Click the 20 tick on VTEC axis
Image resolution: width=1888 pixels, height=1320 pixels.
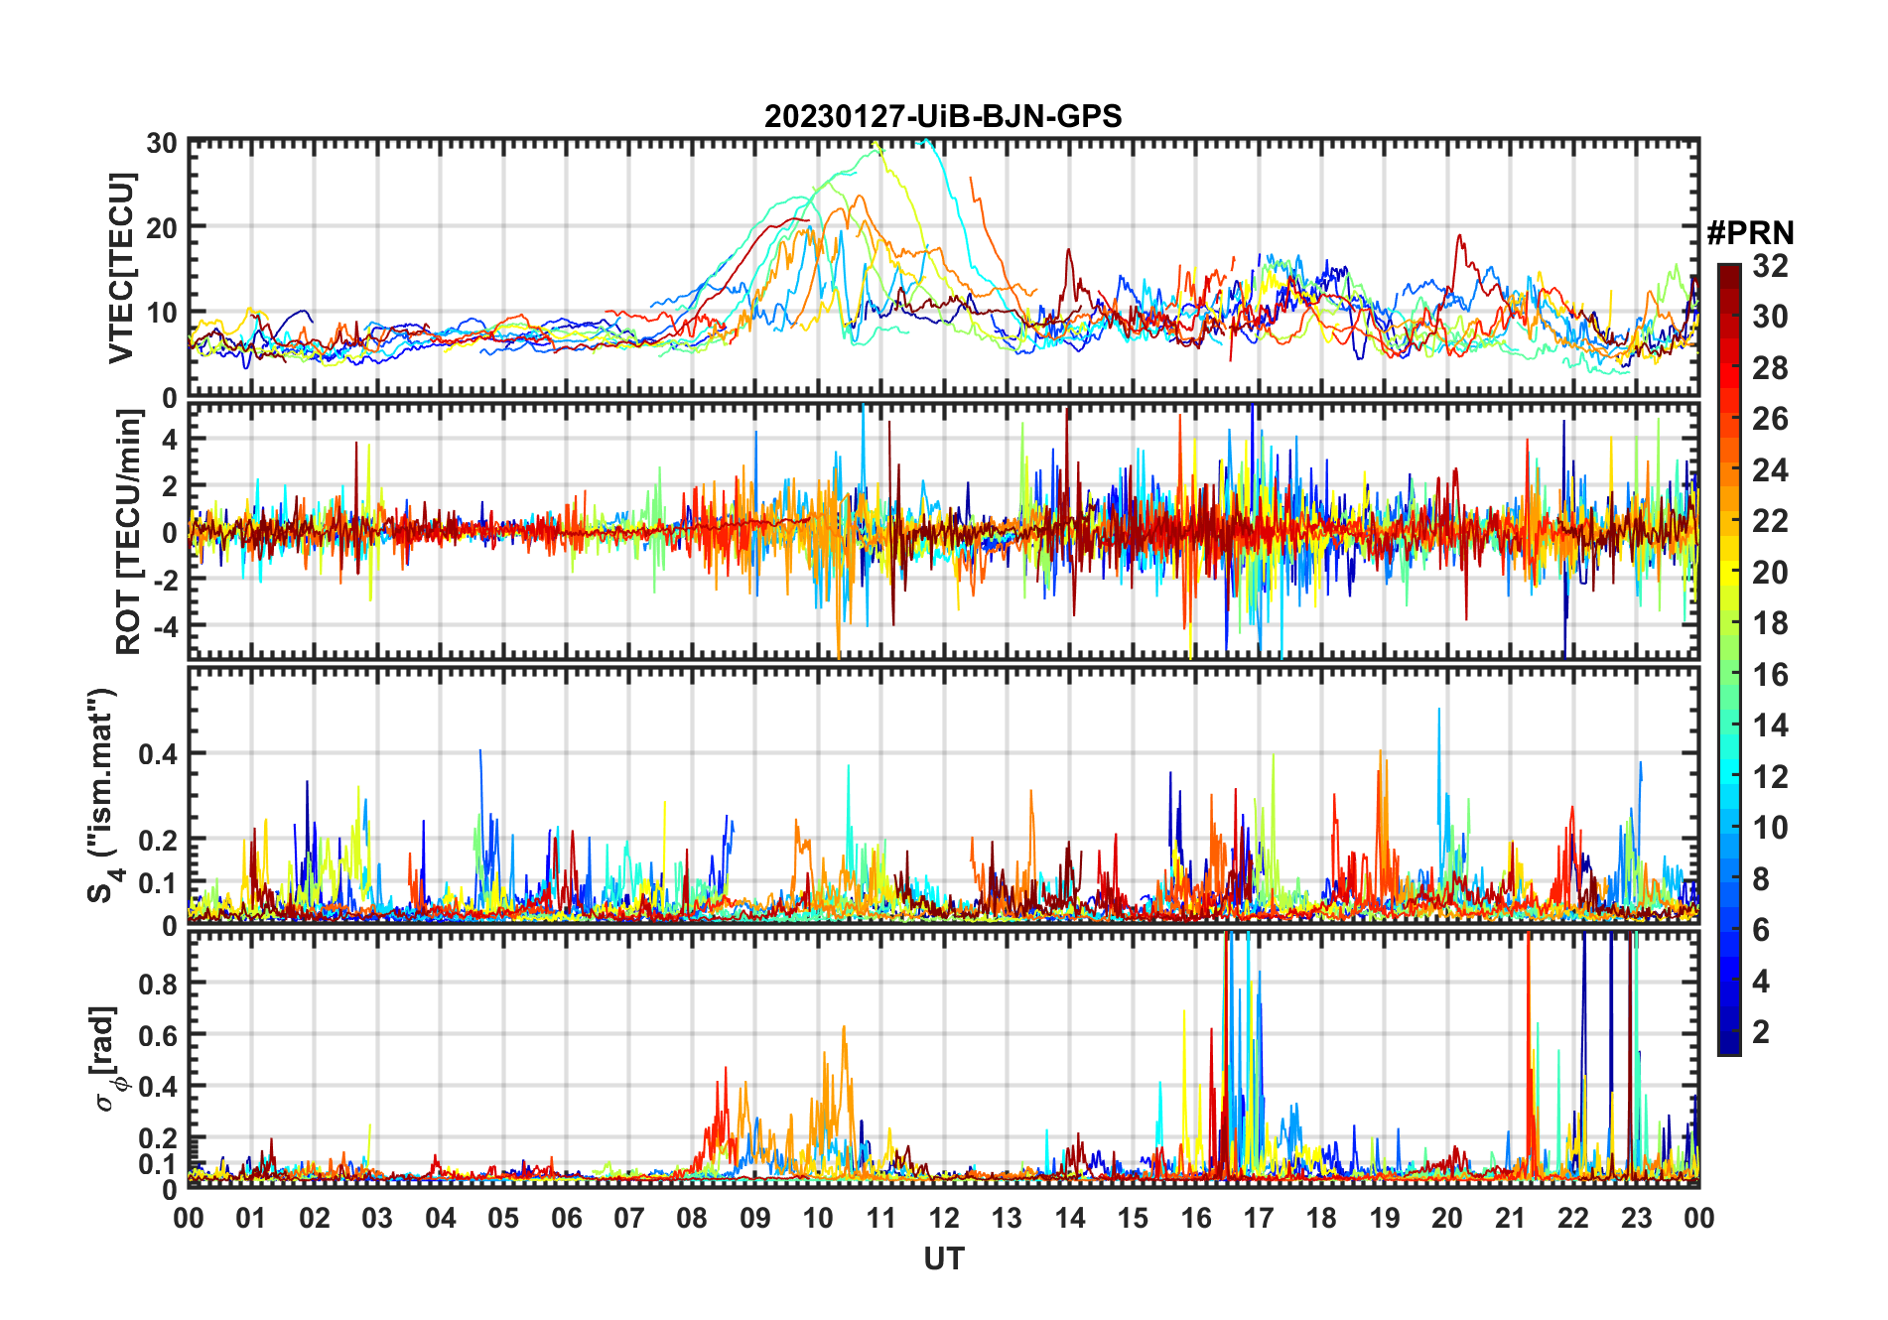163,228
